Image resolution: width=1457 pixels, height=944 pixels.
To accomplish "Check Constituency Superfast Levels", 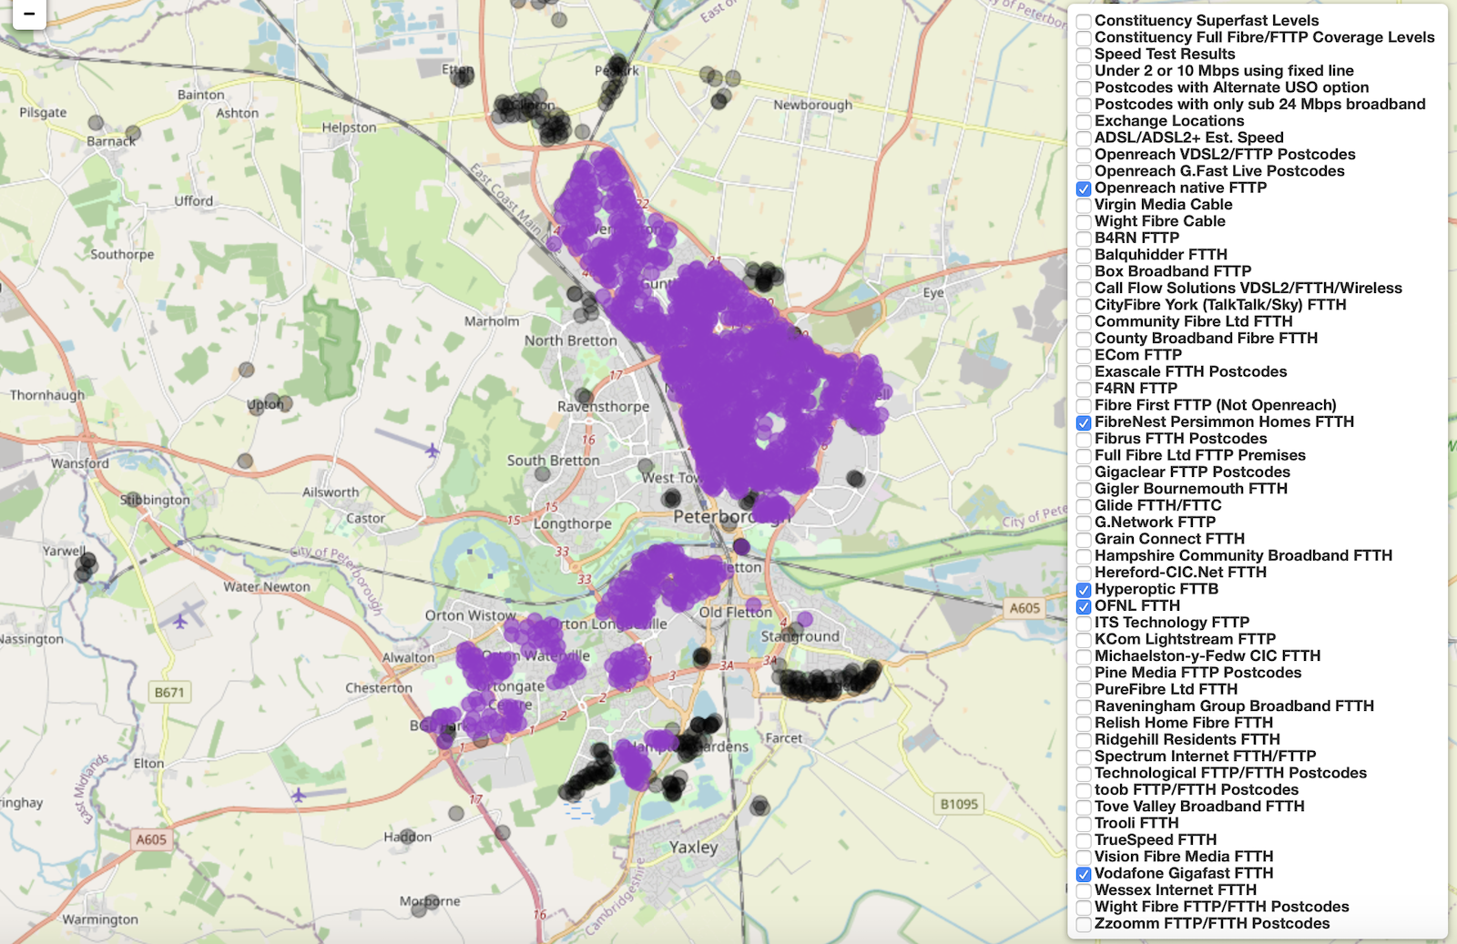I will (1083, 20).
